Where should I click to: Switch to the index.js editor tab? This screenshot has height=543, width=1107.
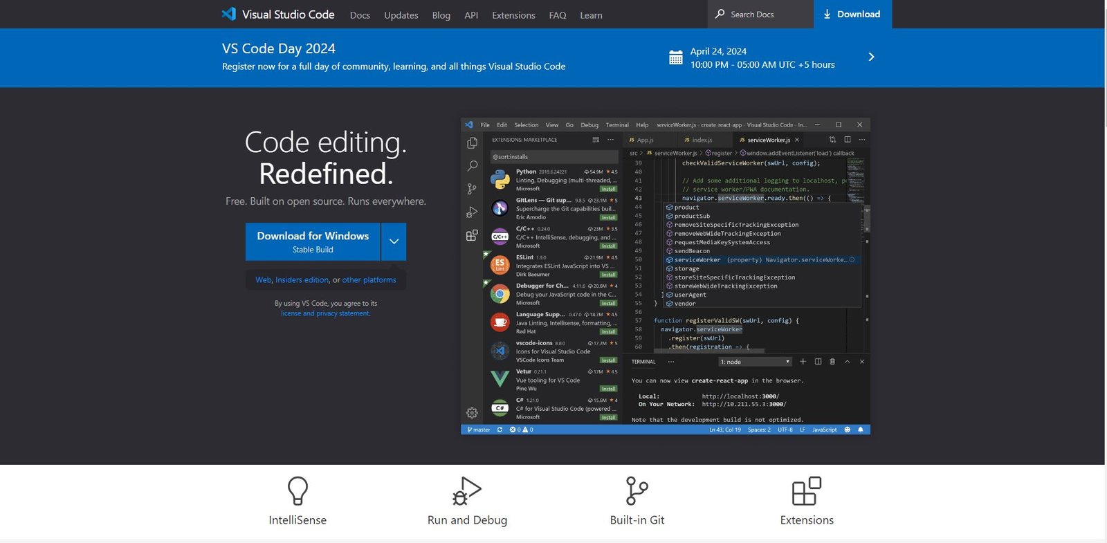tap(703, 140)
